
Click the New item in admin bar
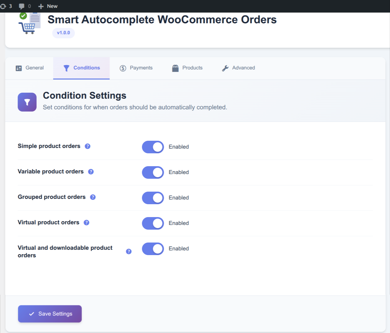click(x=48, y=6)
